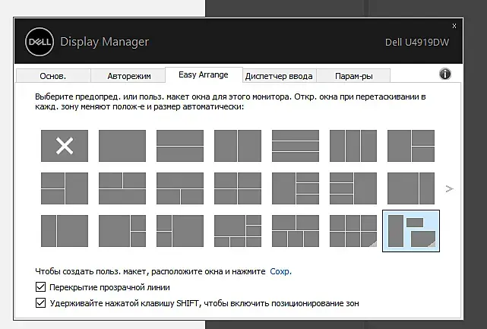The height and width of the screenshot is (329, 487).
Task: Switch to the Easy Arrange tab
Action: coord(204,75)
